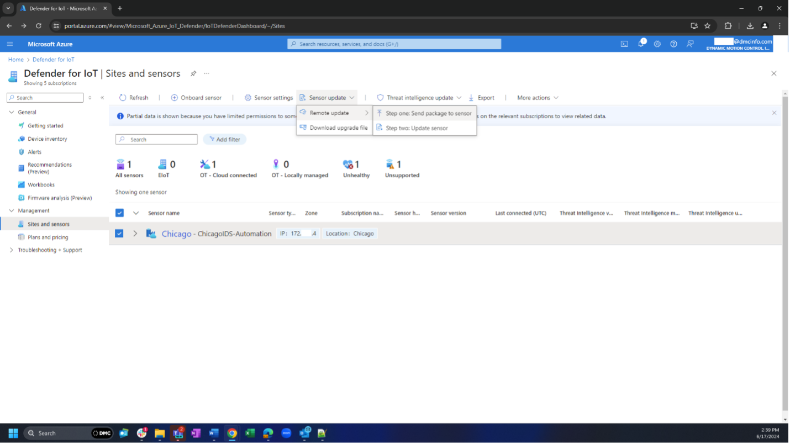Click the up-down arrows beside sidebar search
This screenshot has height=445, width=790.
coord(90,98)
